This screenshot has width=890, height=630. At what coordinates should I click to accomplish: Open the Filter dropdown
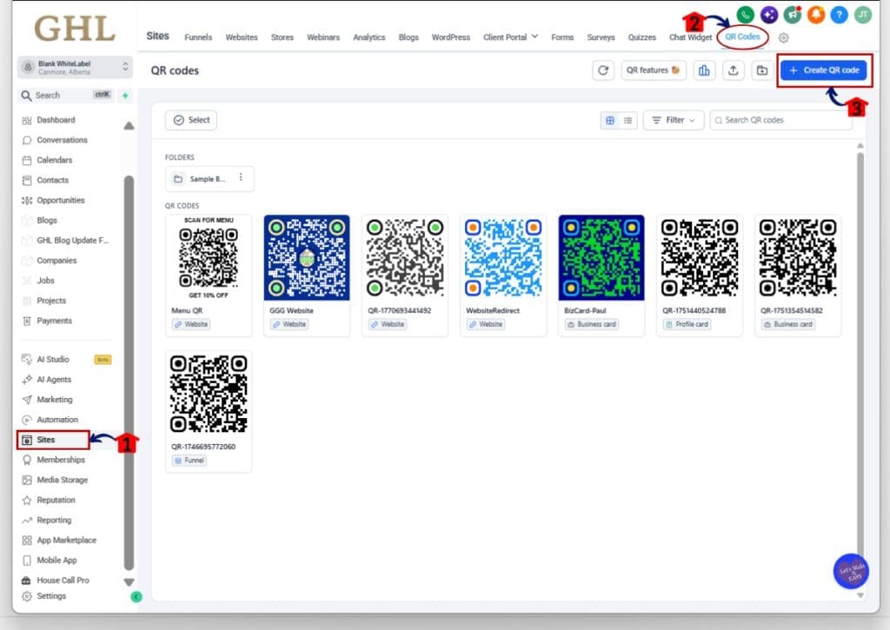[x=674, y=120]
